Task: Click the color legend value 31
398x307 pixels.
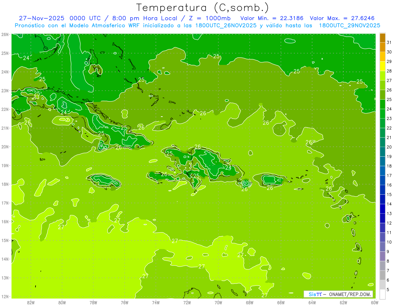Action: point(389,42)
